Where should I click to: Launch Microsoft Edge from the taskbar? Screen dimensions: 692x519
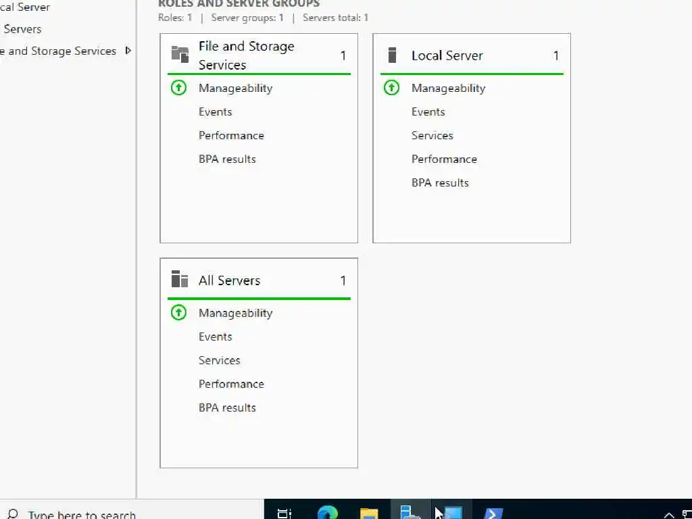[328, 513]
